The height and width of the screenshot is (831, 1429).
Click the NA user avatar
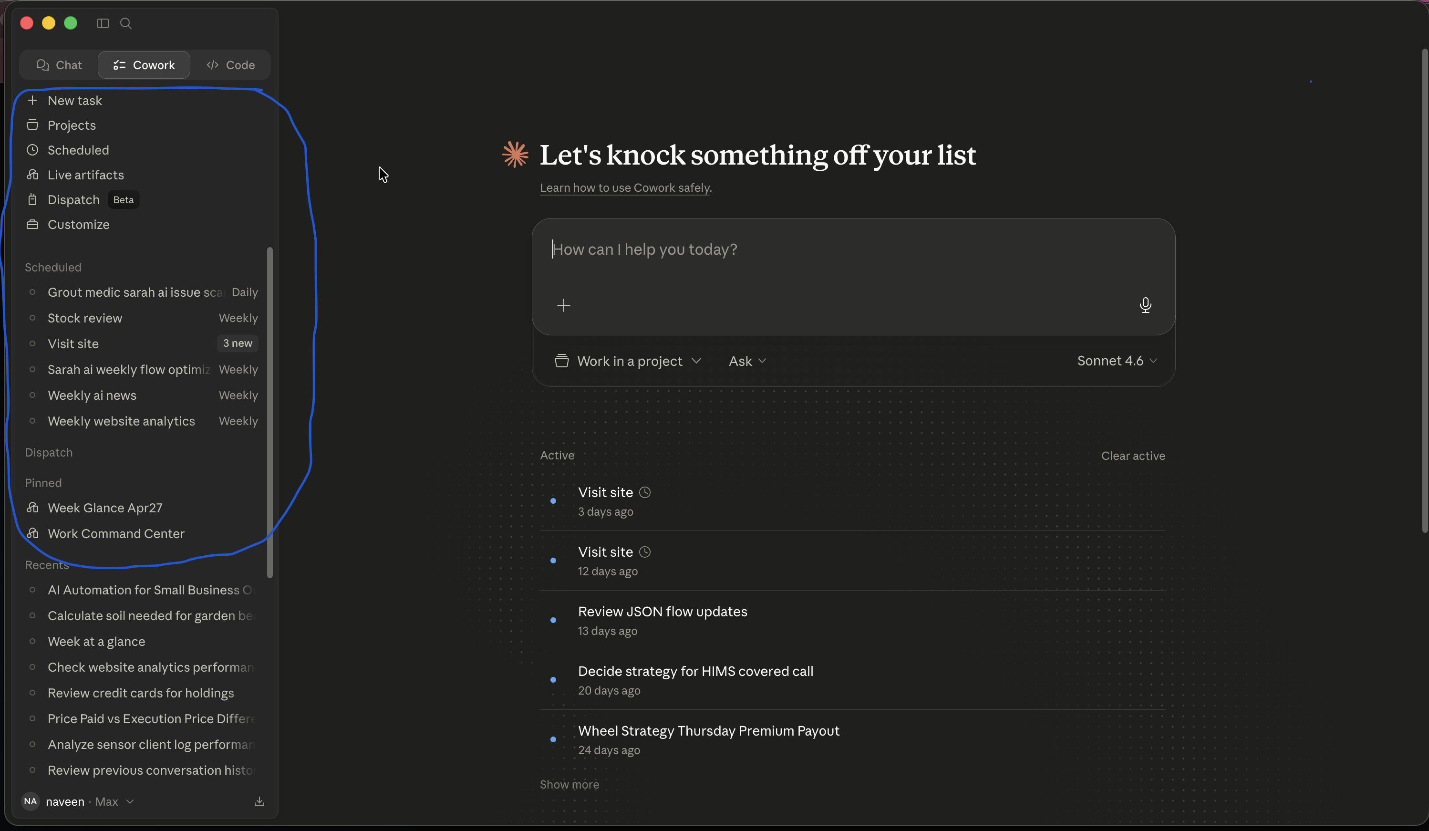click(x=30, y=801)
